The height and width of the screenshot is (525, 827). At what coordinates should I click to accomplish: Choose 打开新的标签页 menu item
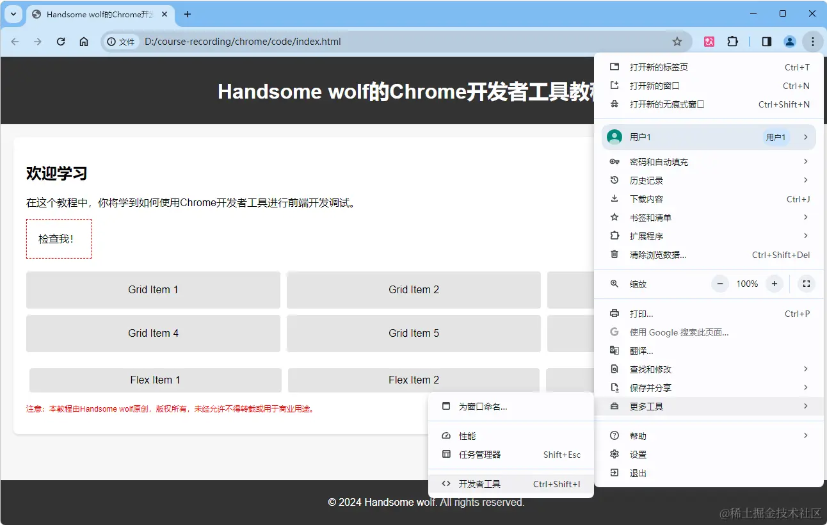pyautogui.click(x=709, y=67)
